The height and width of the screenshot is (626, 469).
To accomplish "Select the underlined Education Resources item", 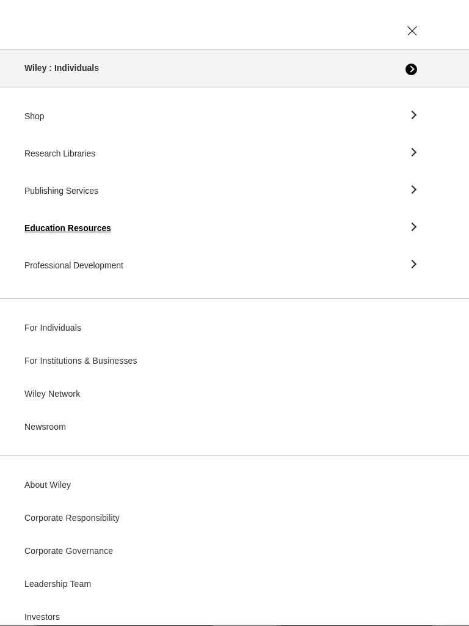I will coord(67,228).
